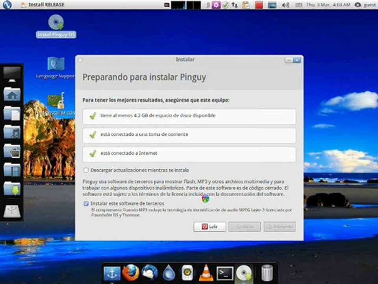Open the Thu 3 Mar clock calendar
Viewport: 378px width, 284px height.
pyautogui.click(x=328, y=5)
